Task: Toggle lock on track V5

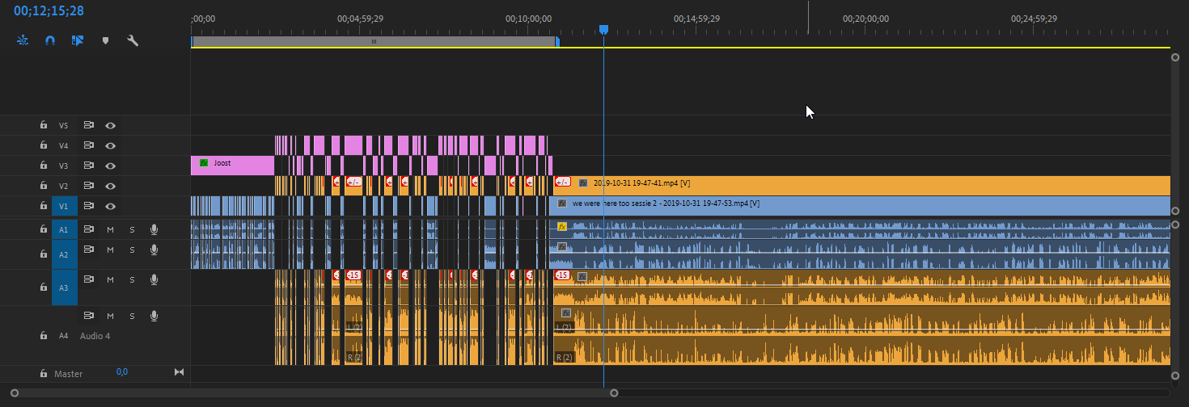Action: 44,125
